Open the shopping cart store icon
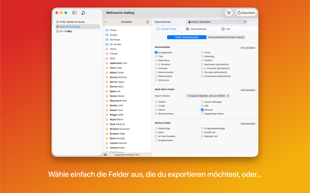 [228, 13]
